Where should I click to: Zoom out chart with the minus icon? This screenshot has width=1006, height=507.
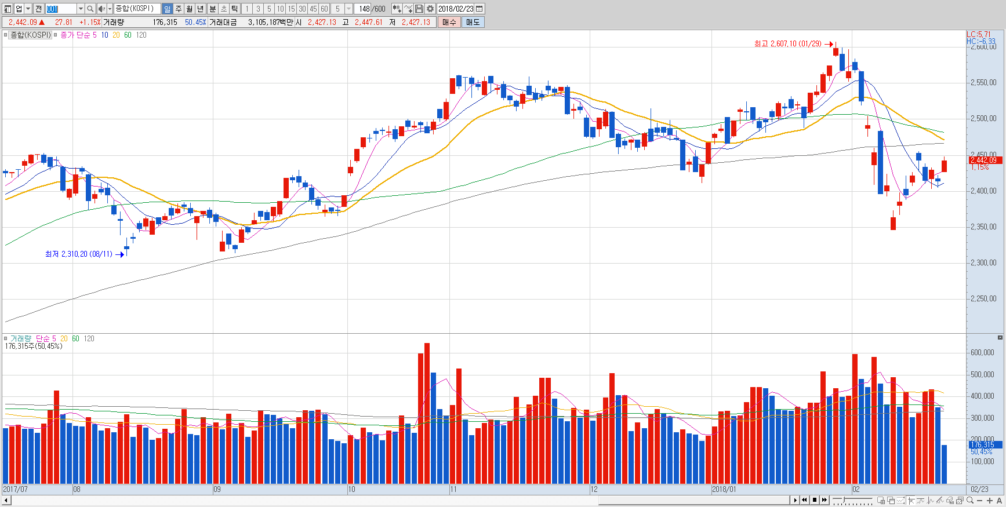pyautogui.click(x=980, y=500)
